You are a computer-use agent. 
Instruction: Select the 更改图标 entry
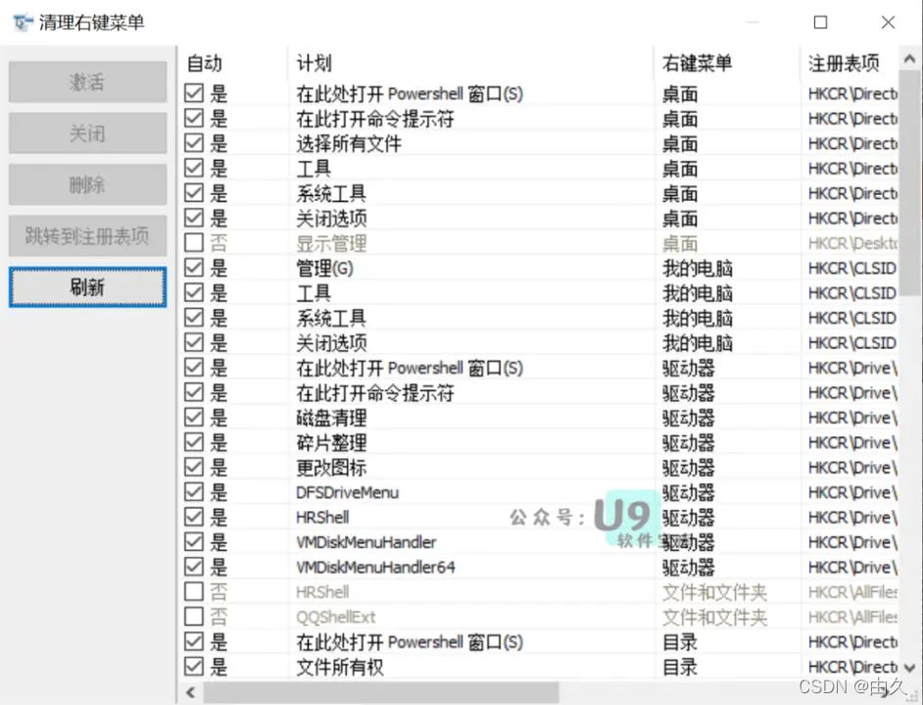pos(331,468)
